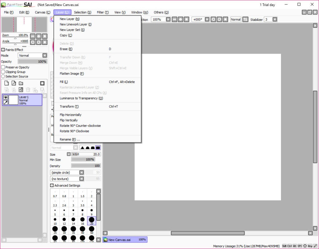Enable the Clipping Group checkbox
The image size is (319, 249).
tap(3, 72)
